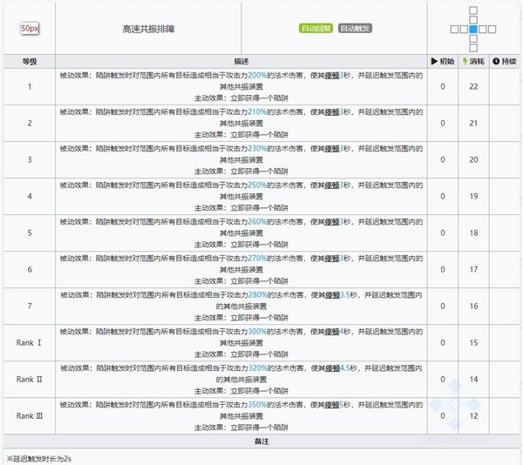523x465 pixels.
Task: Click the 260% damage value
Action: (257, 222)
